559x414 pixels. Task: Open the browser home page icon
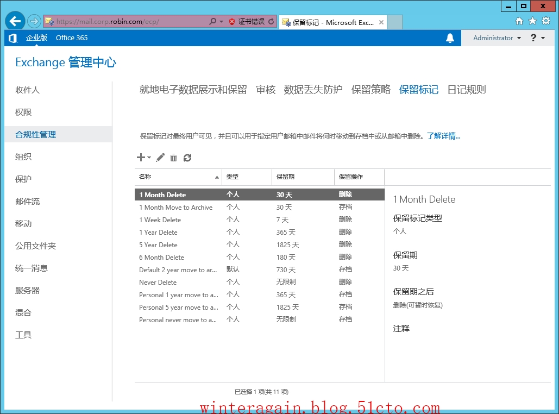tap(519, 21)
